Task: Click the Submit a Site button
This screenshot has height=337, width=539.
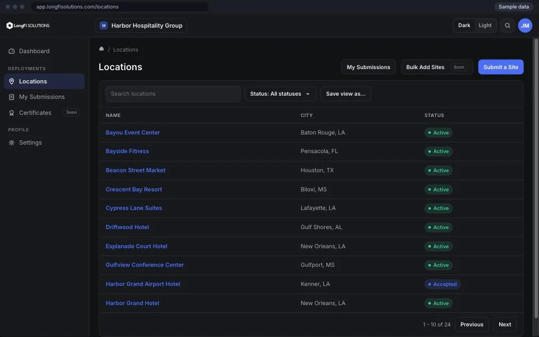Action: point(501,67)
